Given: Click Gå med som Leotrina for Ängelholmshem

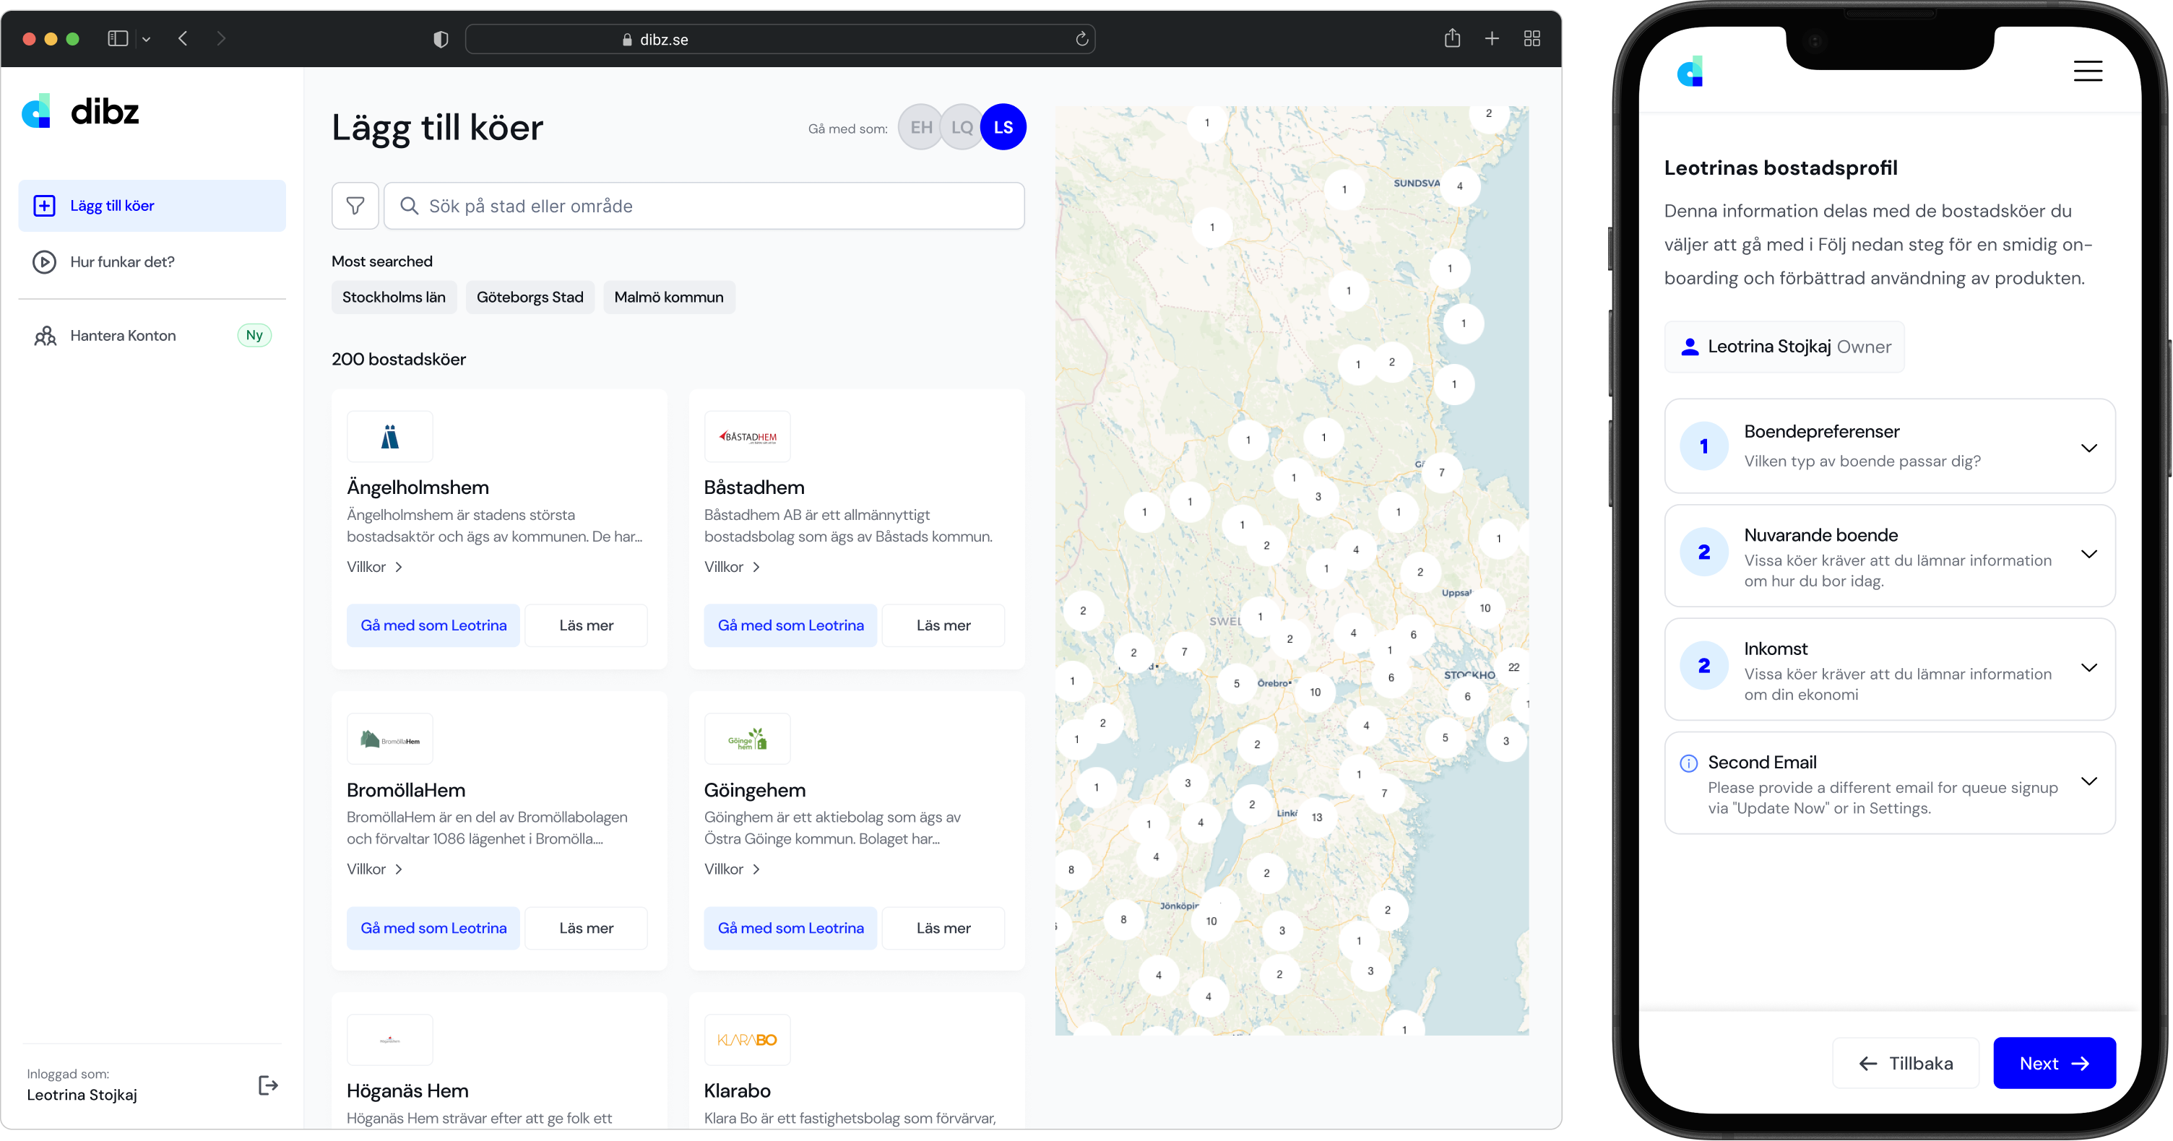Looking at the screenshot, I should pyautogui.click(x=433, y=625).
